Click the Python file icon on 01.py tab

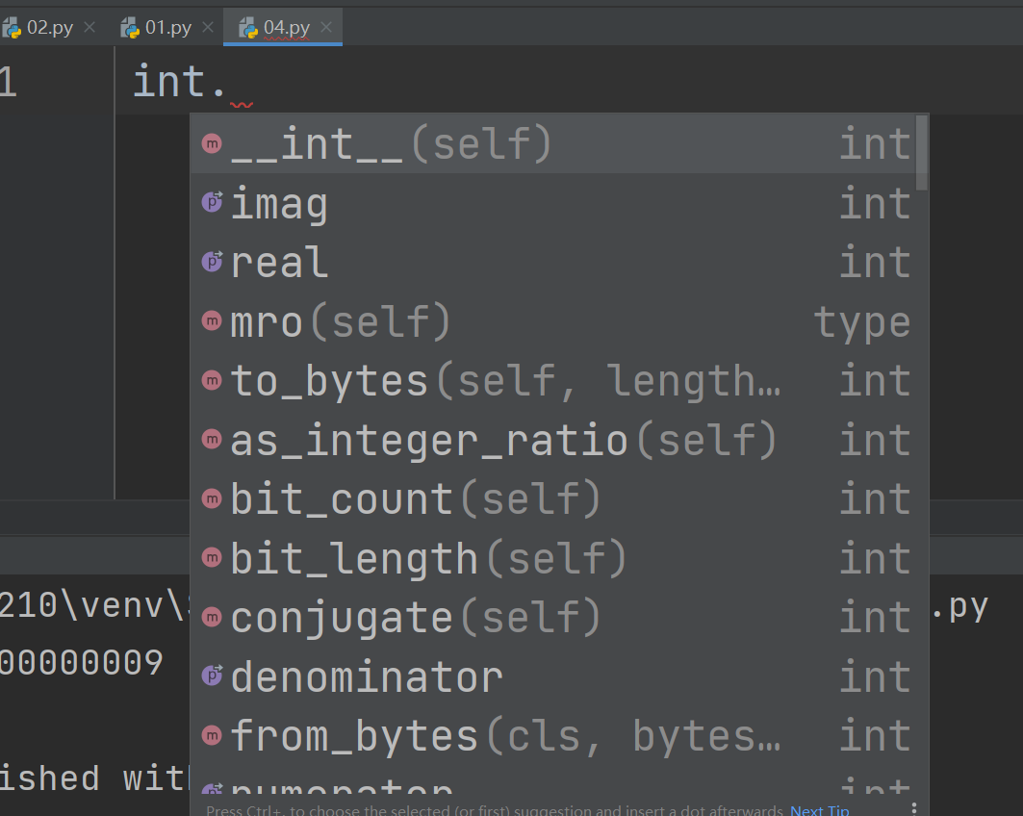pyautogui.click(x=130, y=27)
